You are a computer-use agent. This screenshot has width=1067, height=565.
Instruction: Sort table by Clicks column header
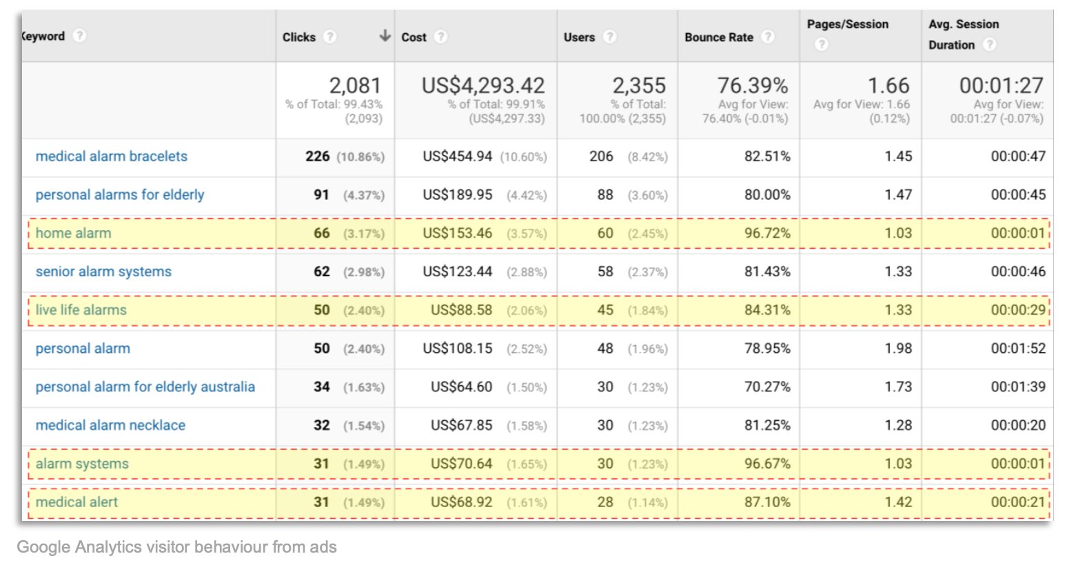pyautogui.click(x=298, y=37)
